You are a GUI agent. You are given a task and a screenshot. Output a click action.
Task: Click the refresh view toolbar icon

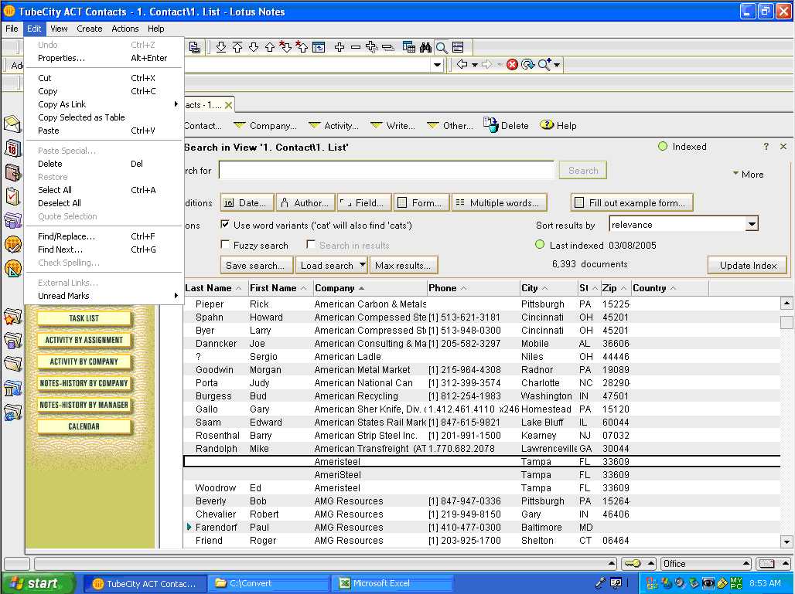click(x=319, y=47)
